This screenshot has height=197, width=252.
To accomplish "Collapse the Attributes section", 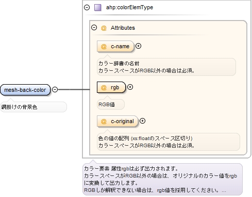I will coord(94,28).
